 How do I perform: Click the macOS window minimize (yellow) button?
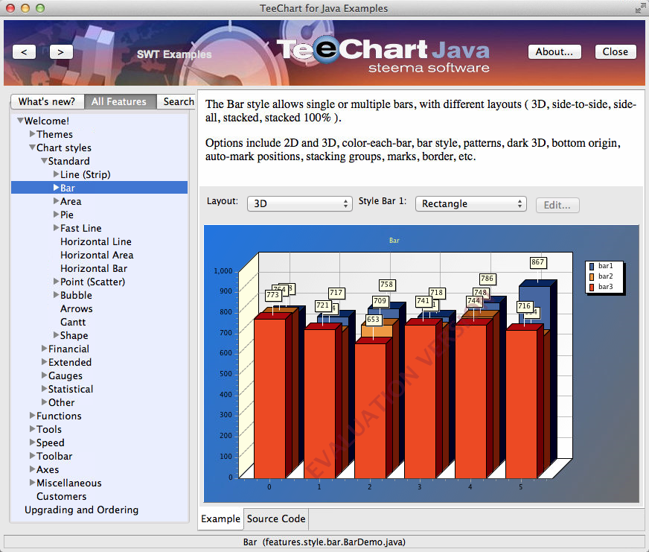[25, 8]
